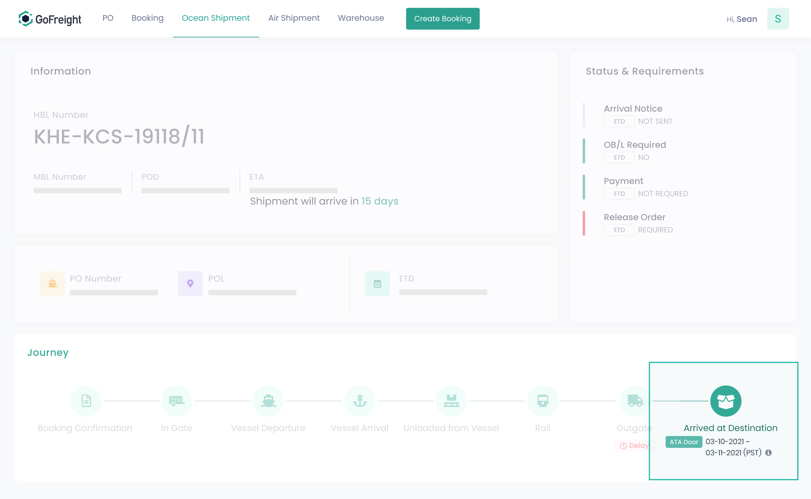Open the Sean user avatar menu
Screen dimensions: 811x499
coord(778,19)
